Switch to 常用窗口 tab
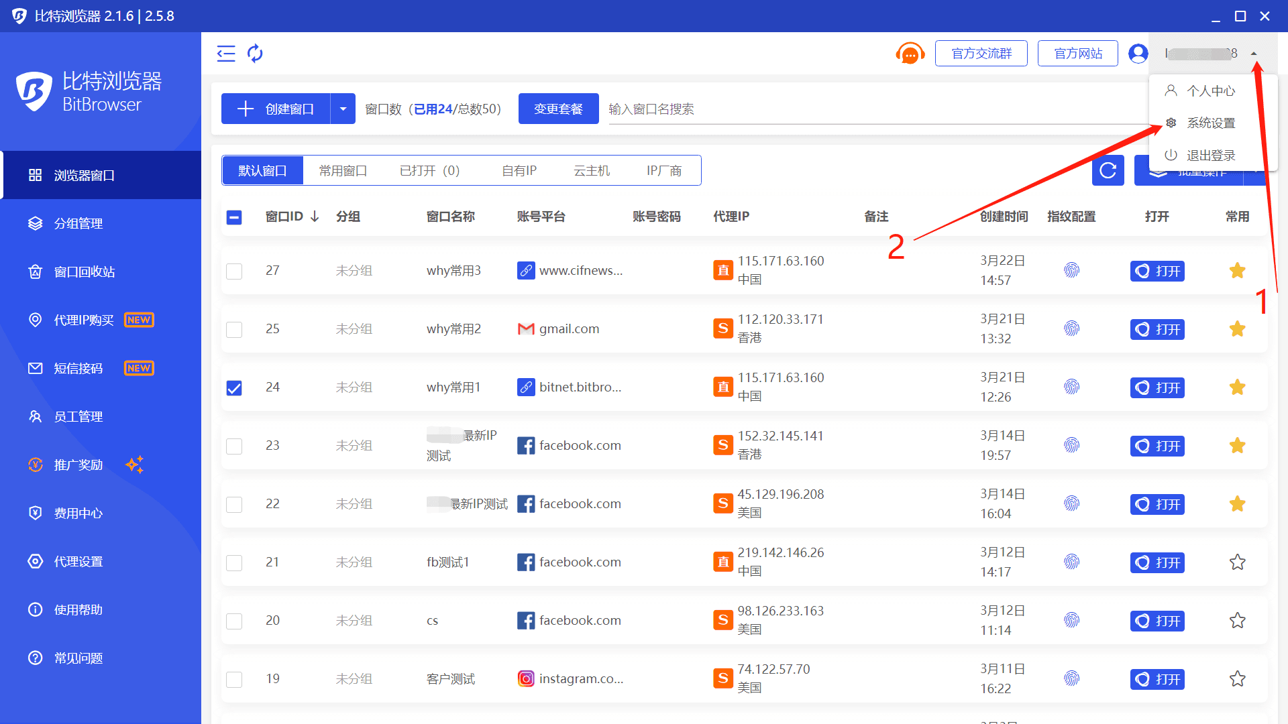Viewport: 1288px width, 724px height. pos(343,171)
